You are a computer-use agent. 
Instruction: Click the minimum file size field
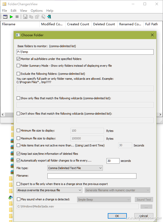[87, 131]
